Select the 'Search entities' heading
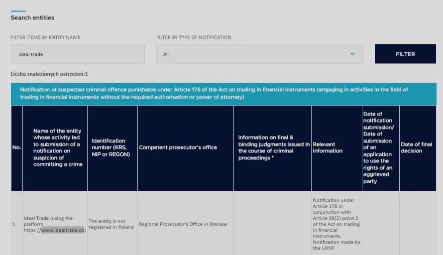 pyautogui.click(x=32, y=17)
